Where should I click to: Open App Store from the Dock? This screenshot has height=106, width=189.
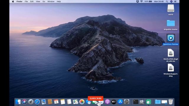coord(120,102)
